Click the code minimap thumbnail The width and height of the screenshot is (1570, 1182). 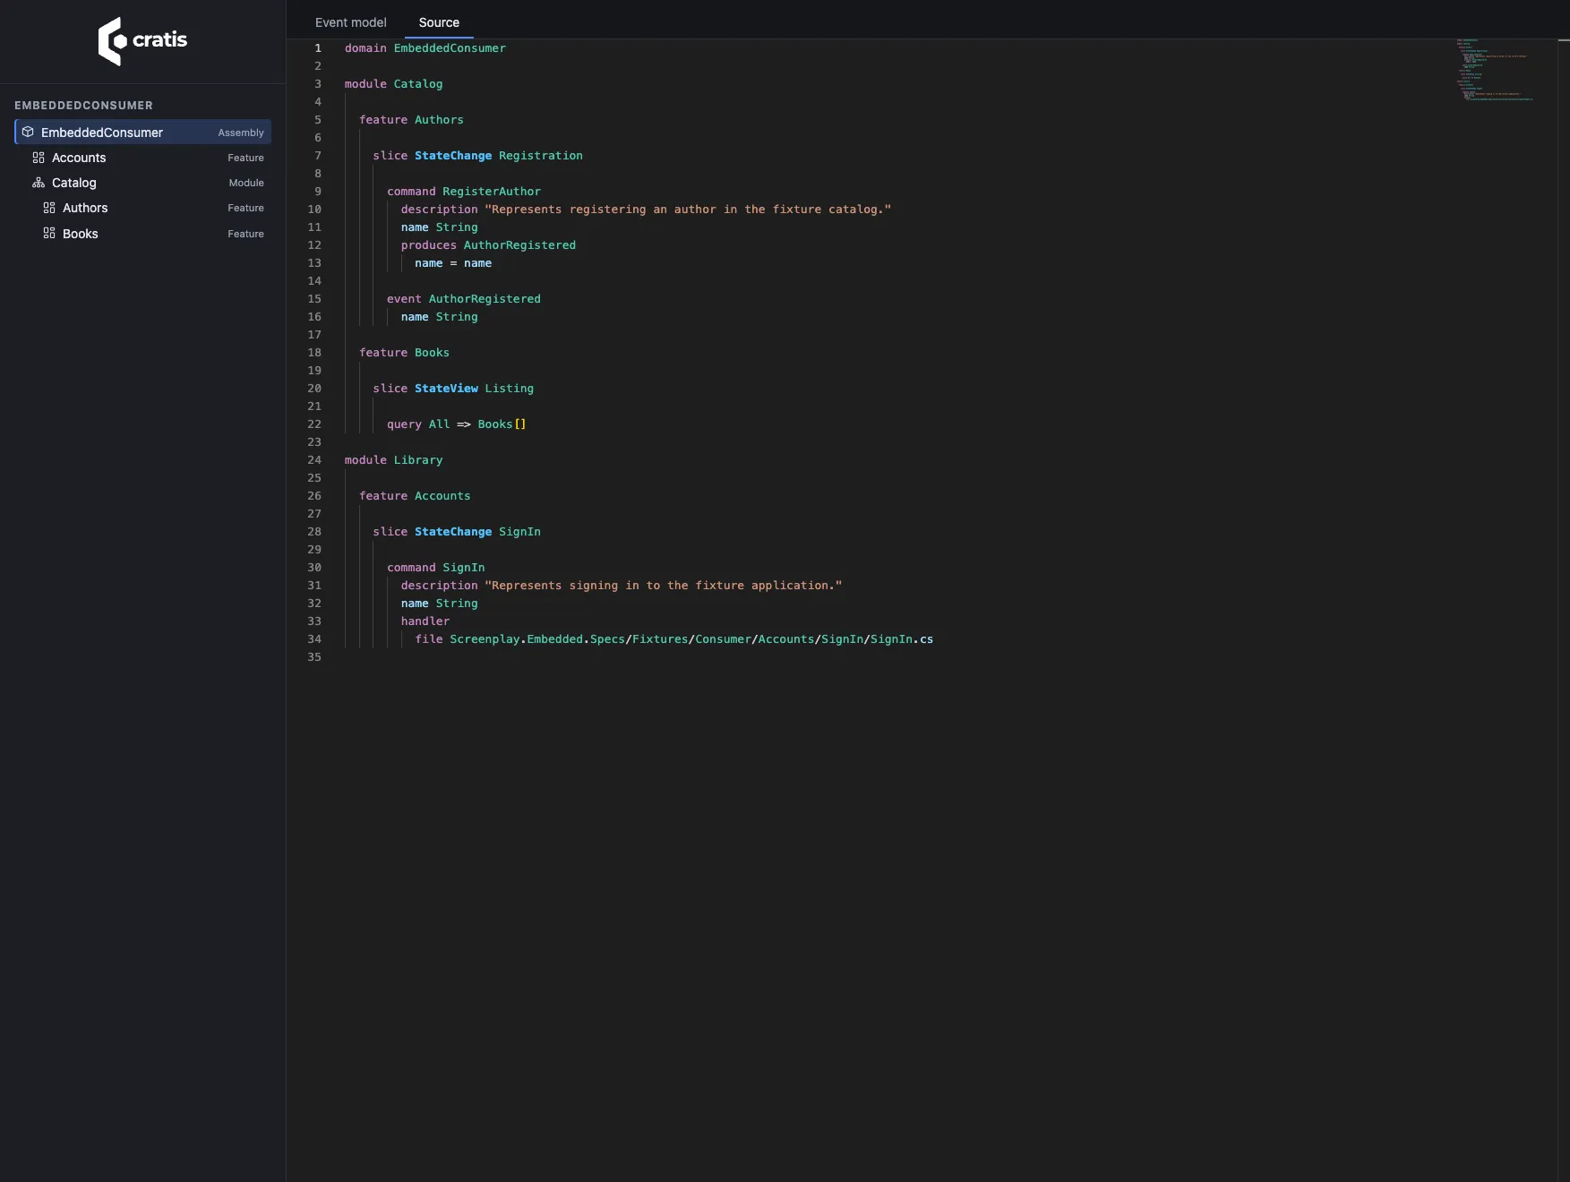click(1494, 70)
